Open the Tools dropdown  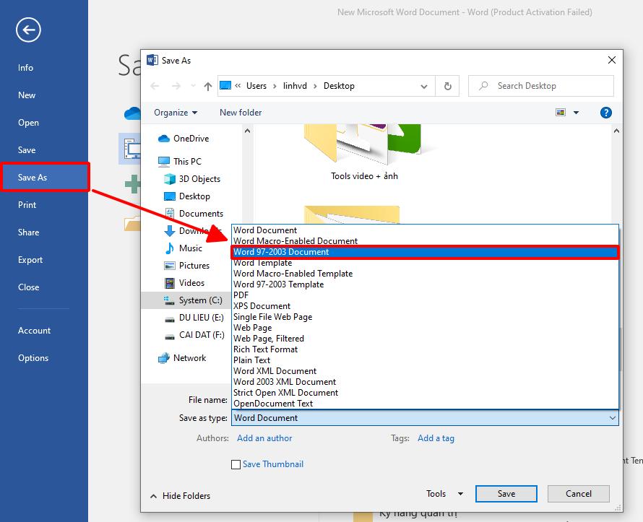(444, 494)
